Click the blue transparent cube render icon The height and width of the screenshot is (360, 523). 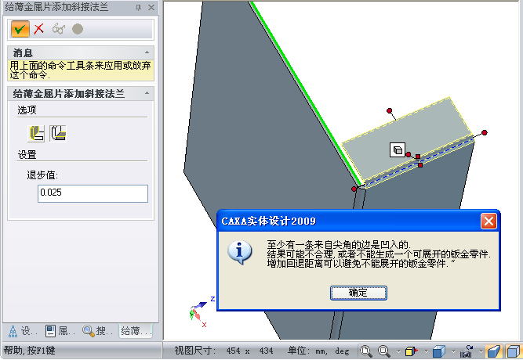pos(439,351)
